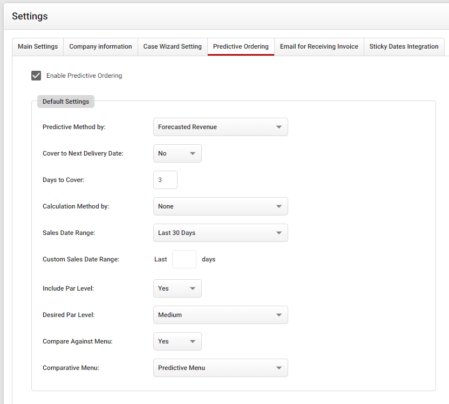Screen dimensions: 449x404
Task: Open the Desired Par Level dropdown
Action: point(220,314)
